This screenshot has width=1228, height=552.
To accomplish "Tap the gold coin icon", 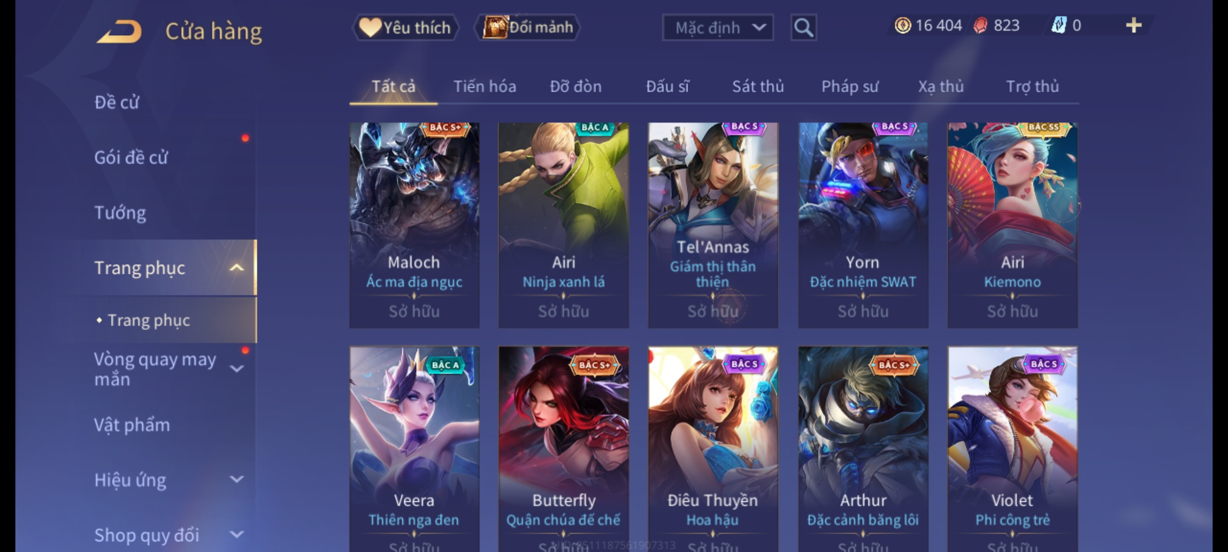I will (x=903, y=26).
